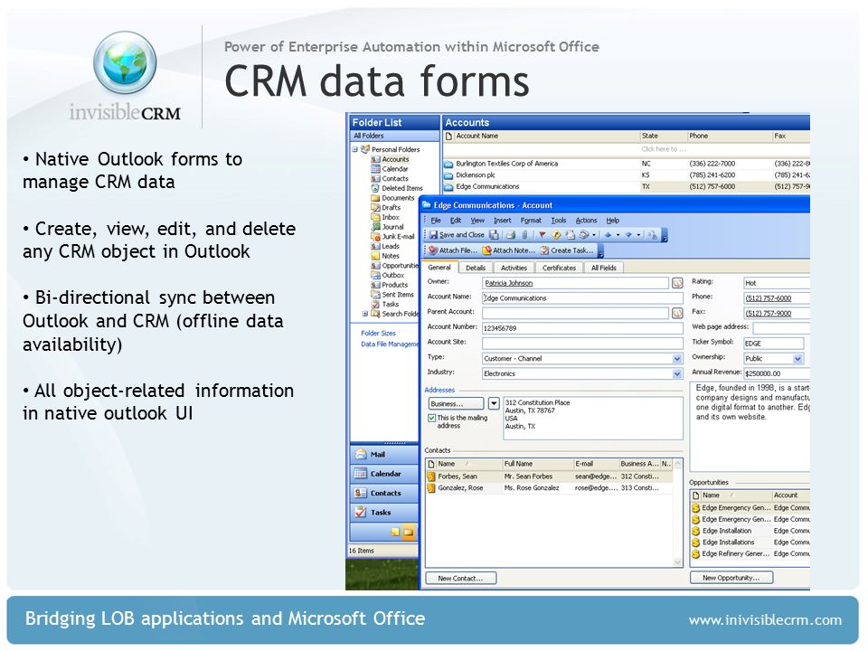The height and width of the screenshot is (651, 868).
Task: Select the Calendar folder in tree
Action: (390, 169)
